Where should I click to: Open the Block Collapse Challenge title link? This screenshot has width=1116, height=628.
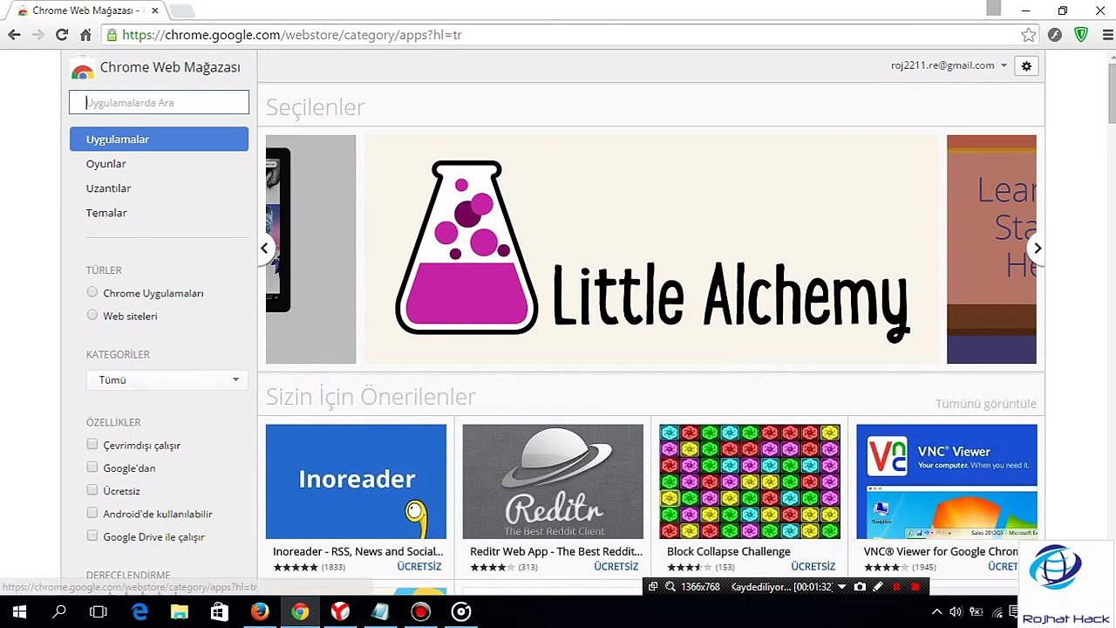tap(729, 551)
